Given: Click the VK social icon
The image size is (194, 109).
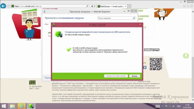Looking at the screenshot, I should pos(145,68).
